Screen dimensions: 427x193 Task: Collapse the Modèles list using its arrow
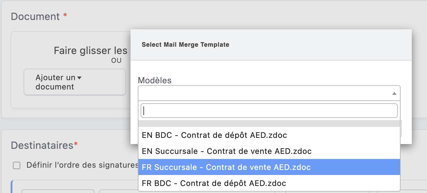[394, 93]
